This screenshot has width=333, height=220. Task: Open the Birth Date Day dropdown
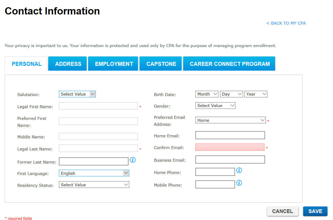pos(232,94)
